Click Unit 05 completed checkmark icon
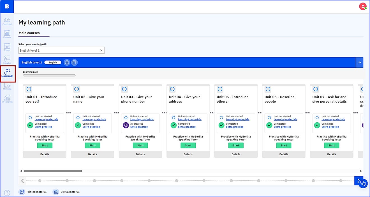The height and width of the screenshot is (197, 370). [221, 125]
